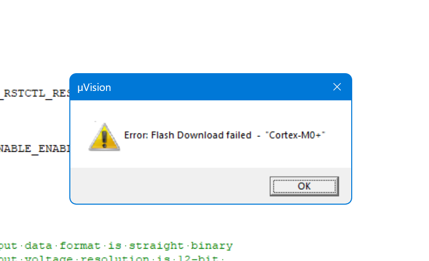
Task: Close the µVision error dialog with X
Action: coord(337,87)
